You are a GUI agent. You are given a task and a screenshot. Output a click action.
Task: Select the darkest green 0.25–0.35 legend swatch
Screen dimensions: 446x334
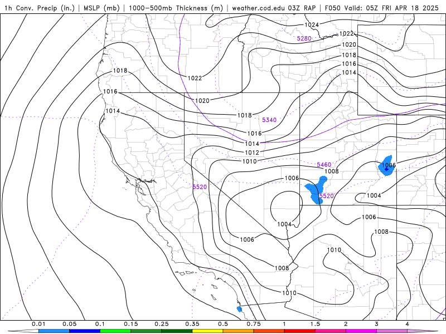[x=177, y=331]
